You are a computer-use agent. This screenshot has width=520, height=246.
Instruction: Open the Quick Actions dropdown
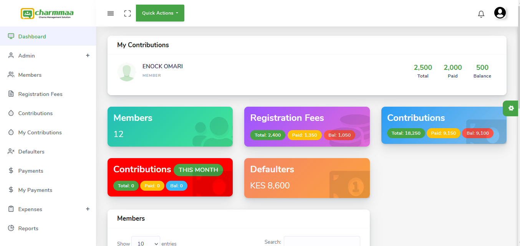click(160, 13)
